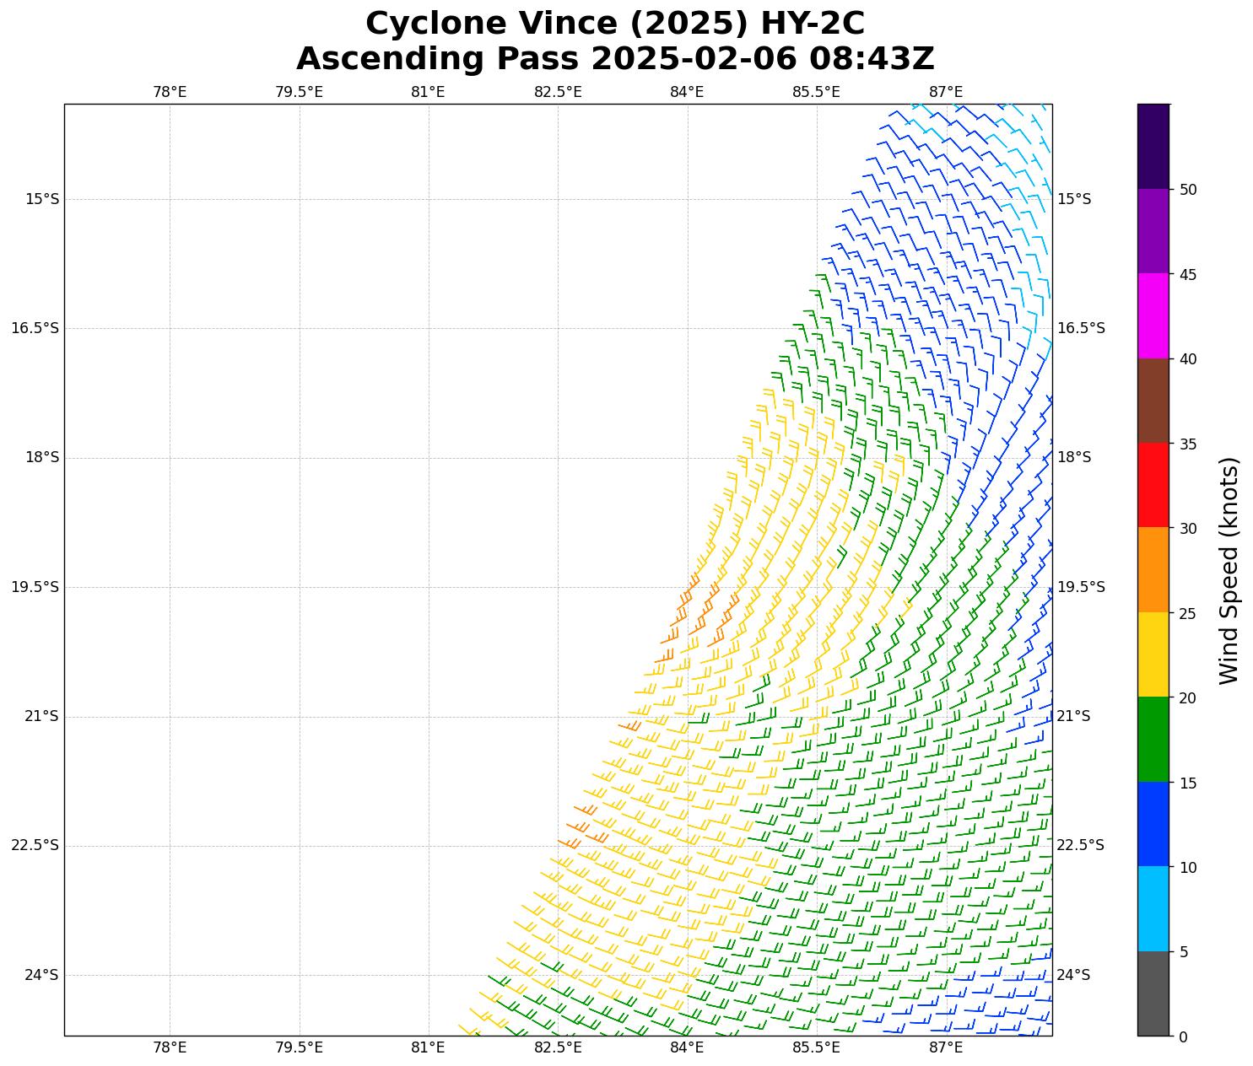The width and height of the screenshot is (1253, 1066).
Task: Click the green 15–20 knot colorbar band
Action: 1153,739
